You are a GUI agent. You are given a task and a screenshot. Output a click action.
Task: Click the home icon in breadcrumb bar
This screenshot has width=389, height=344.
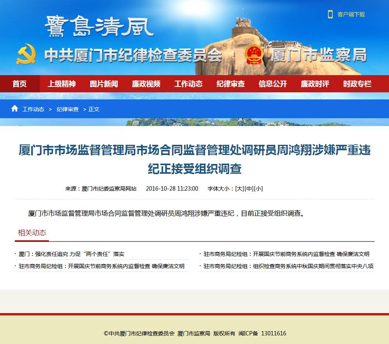click(x=14, y=109)
